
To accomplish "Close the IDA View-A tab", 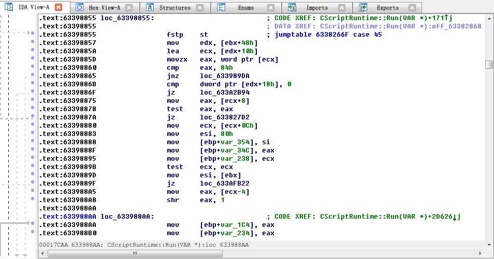I will click(59, 8).
